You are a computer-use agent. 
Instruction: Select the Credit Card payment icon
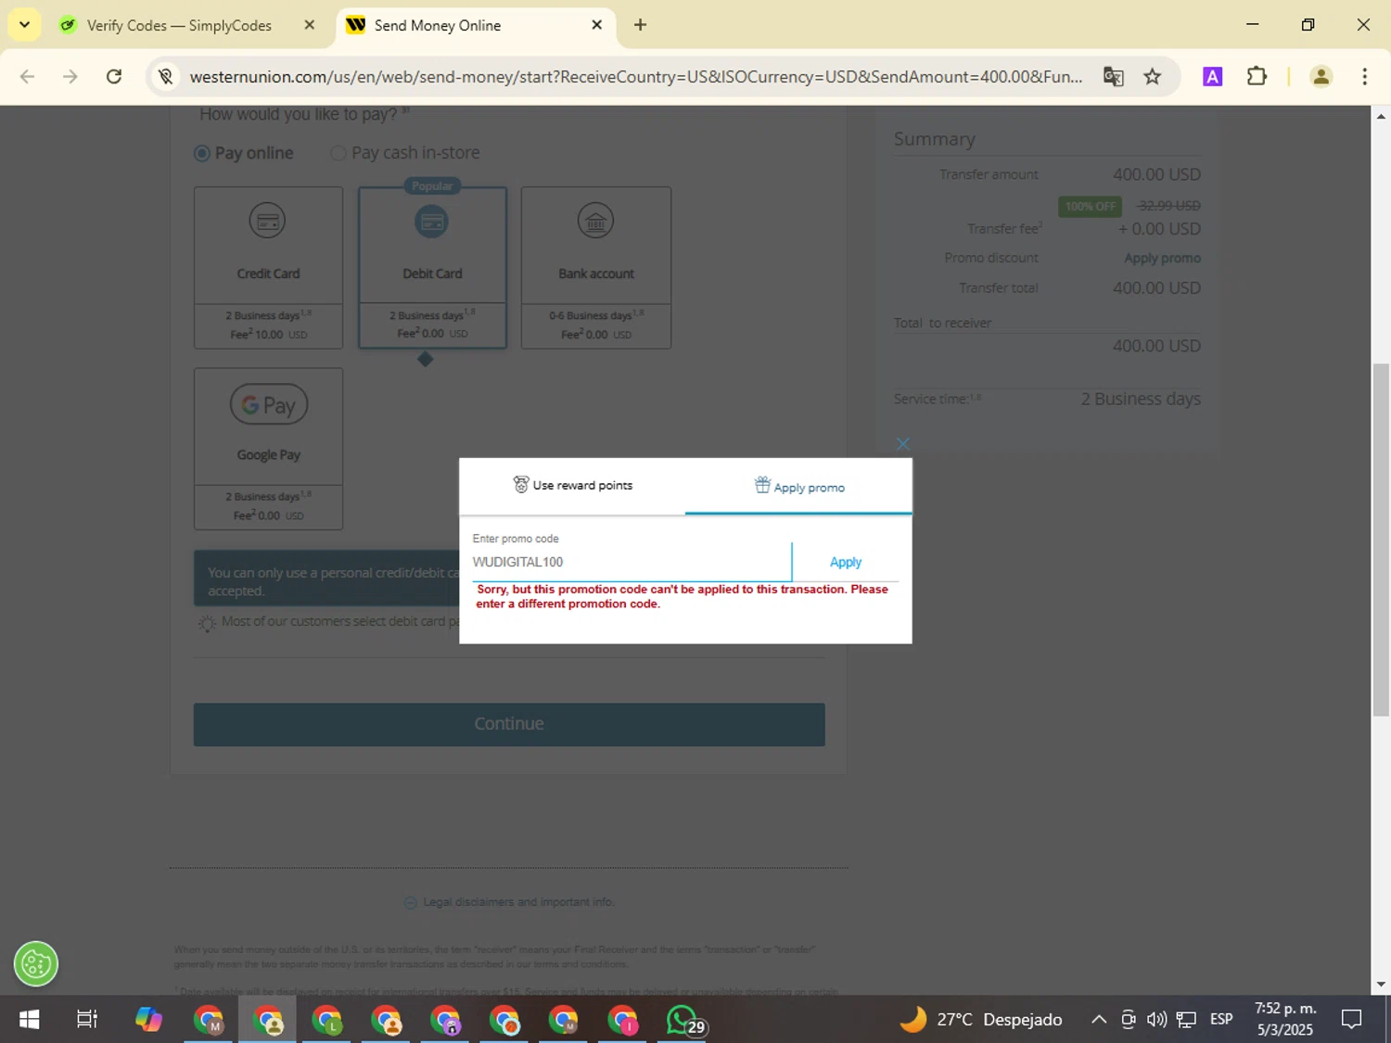(x=267, y=221)
